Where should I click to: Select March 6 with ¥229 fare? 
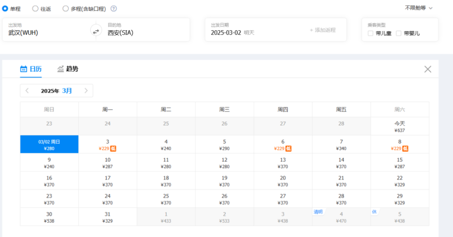[283, 144]
